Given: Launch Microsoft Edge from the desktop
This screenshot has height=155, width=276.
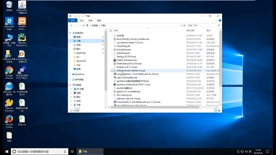Looking at the screenshot, I should click(9, 23).
